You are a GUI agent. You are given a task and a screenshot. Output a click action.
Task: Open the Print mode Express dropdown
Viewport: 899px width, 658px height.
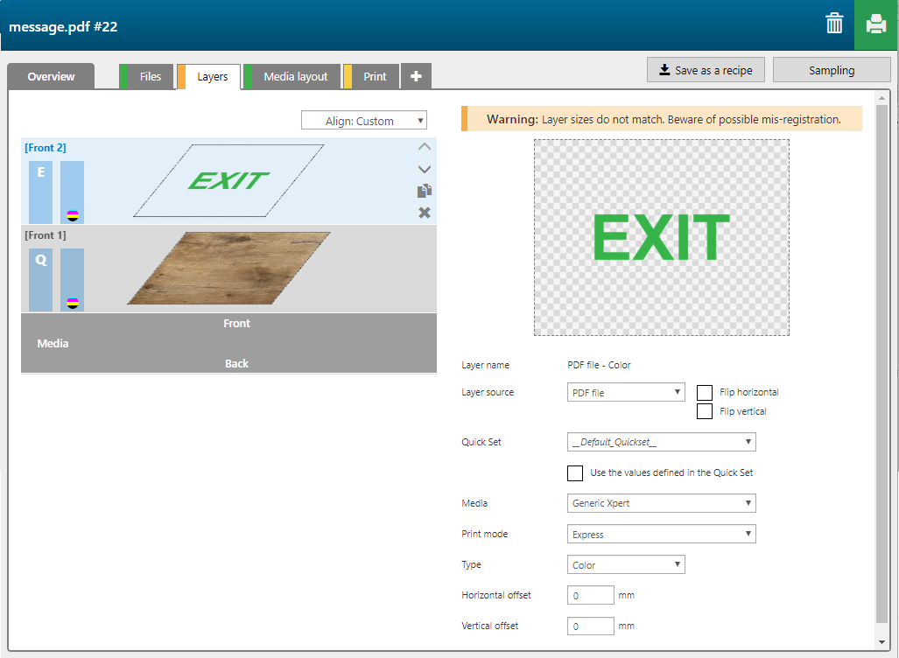click(661, 534)
